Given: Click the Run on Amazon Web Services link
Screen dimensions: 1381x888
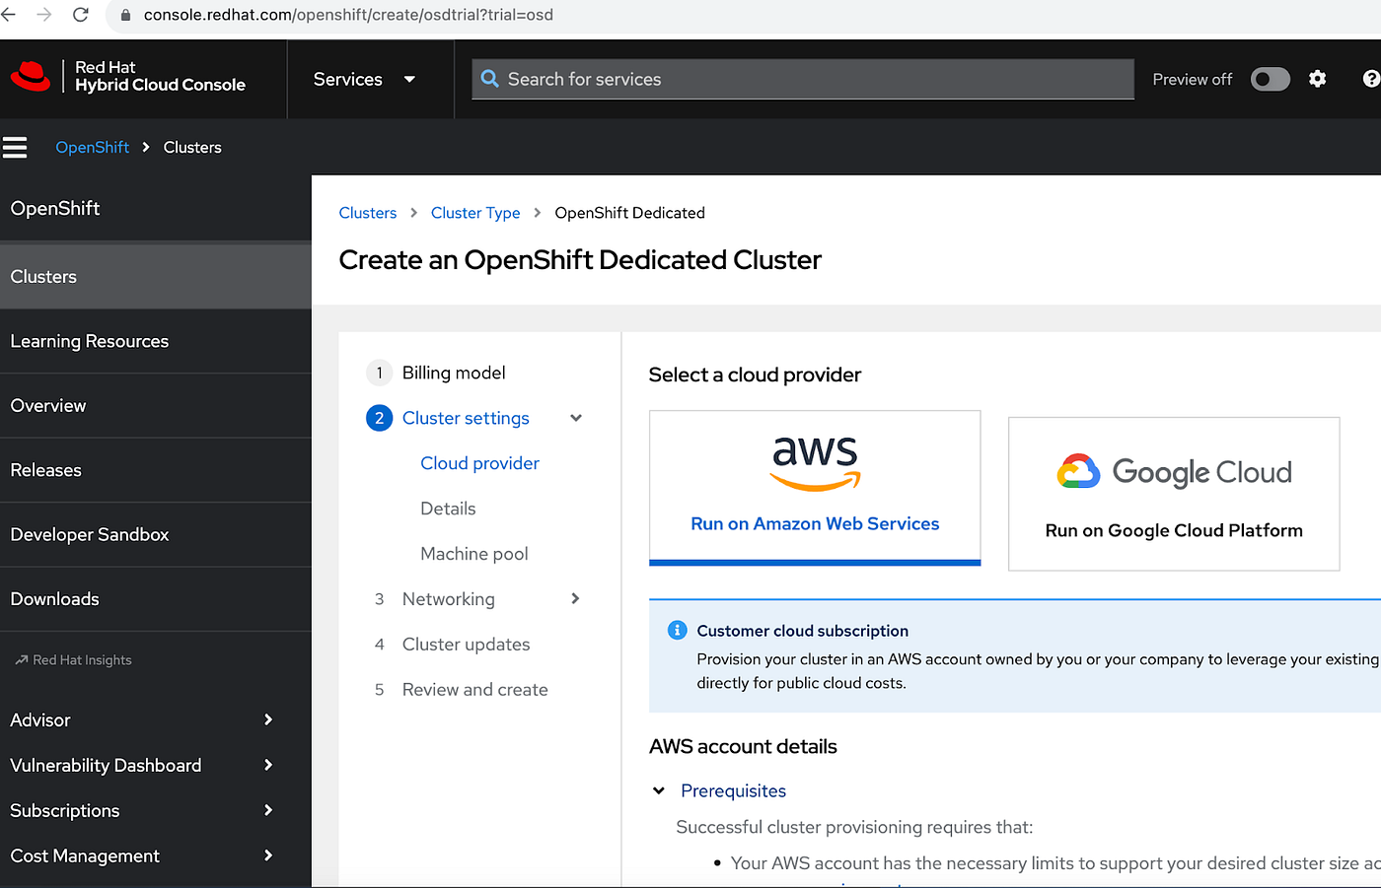Looking at the screenshot, I should coord(815,523).
